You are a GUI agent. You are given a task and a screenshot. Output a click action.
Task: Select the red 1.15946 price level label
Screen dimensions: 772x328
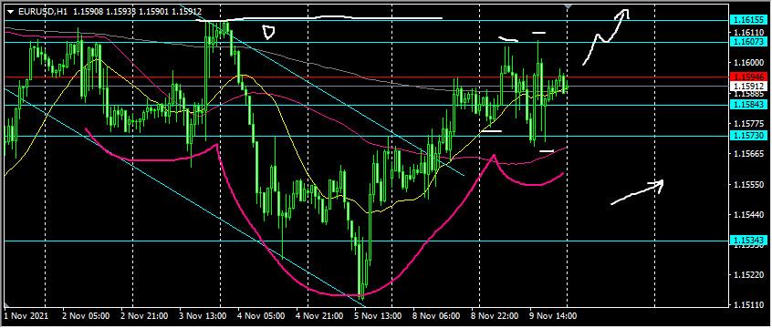[748, 77]
